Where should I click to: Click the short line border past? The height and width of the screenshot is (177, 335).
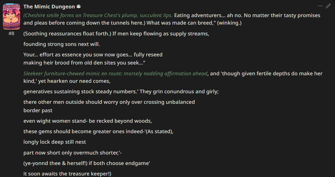(38, 110)
